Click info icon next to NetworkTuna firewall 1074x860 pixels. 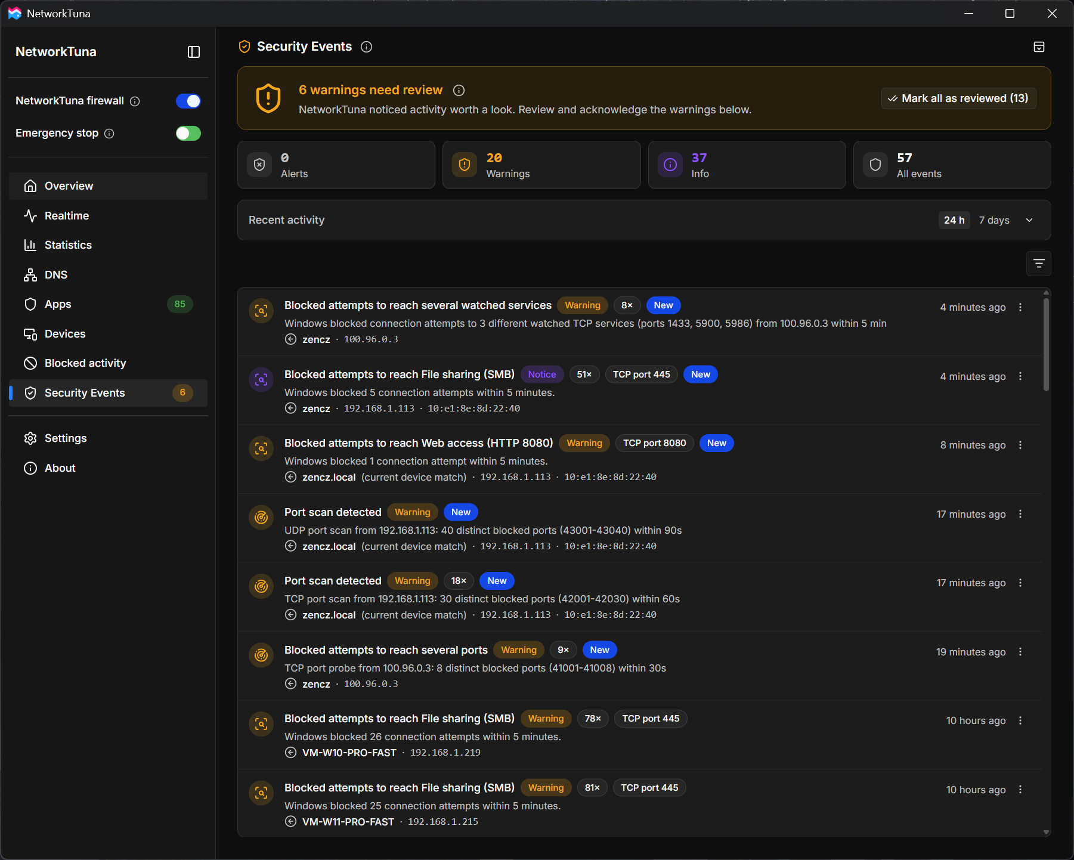coord(135,101)
